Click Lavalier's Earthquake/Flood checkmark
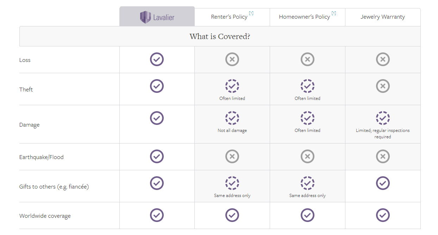Image resolution: width=438 pixels, height=235 pixels. coord(157,157)
